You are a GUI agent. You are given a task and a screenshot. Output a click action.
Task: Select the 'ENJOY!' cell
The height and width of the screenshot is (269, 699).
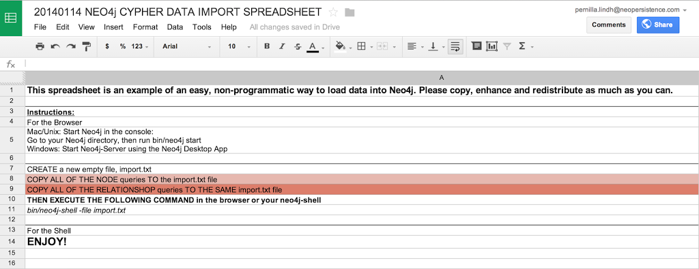point(362,242)
